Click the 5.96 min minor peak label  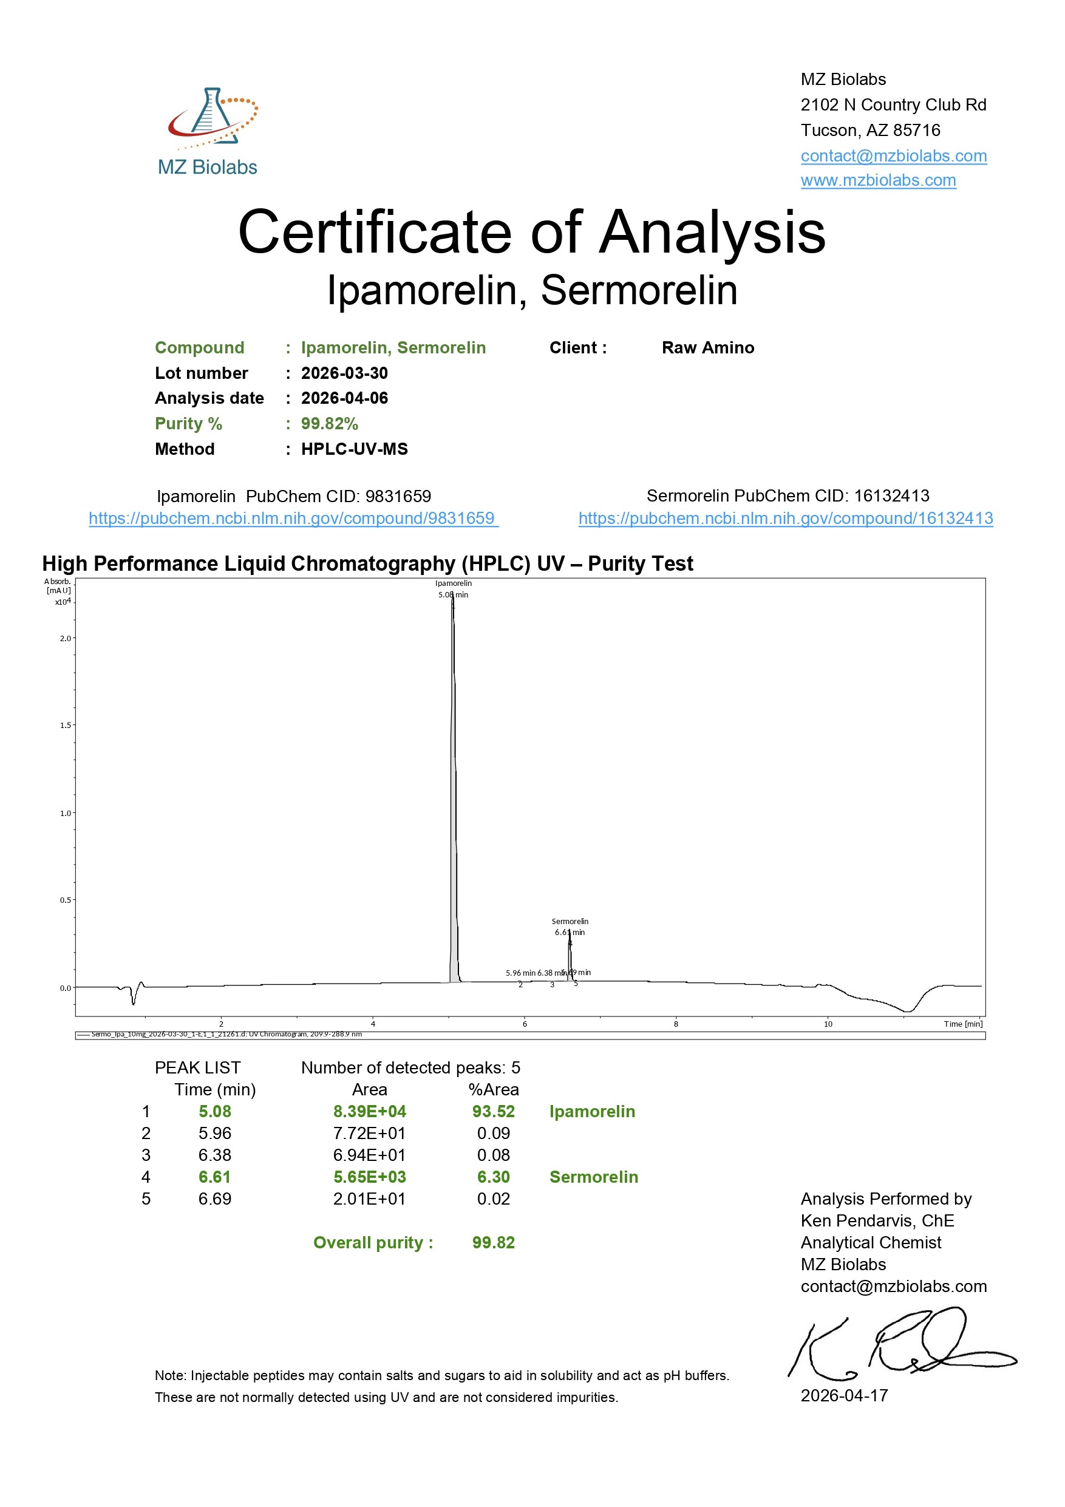click(x=520, y=973)
